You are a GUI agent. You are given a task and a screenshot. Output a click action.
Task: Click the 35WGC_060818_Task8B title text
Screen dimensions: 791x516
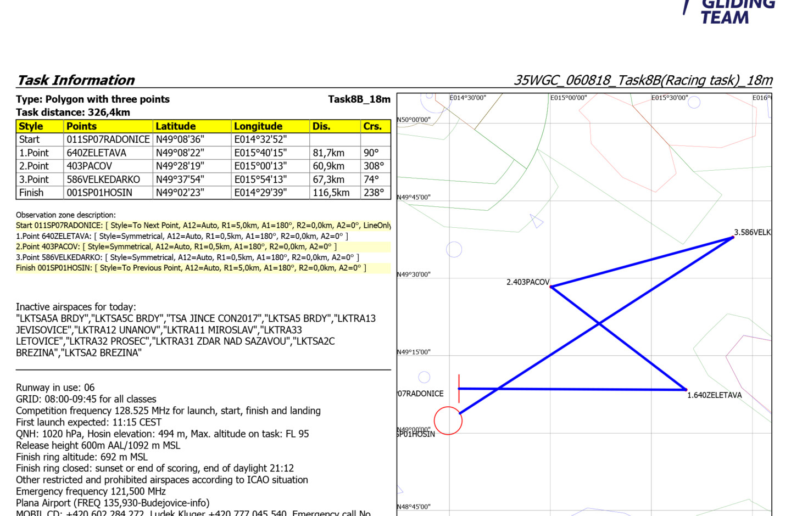[643, 80]
